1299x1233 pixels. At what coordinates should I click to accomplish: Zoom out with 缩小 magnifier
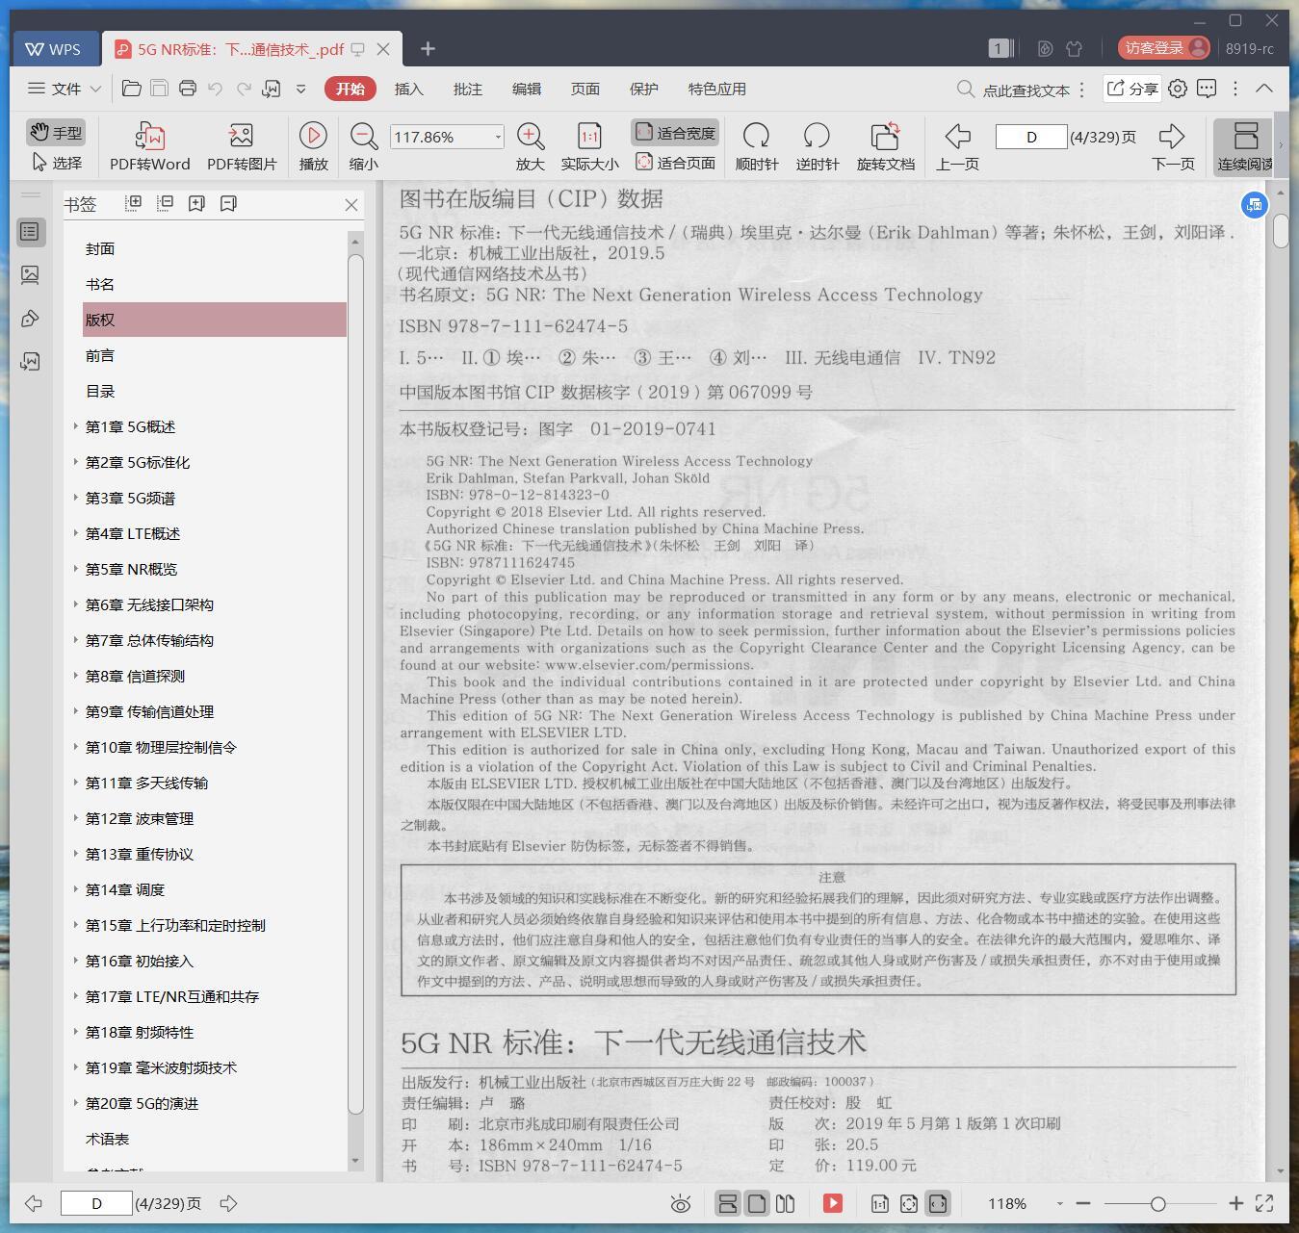(x=363, y=146)
